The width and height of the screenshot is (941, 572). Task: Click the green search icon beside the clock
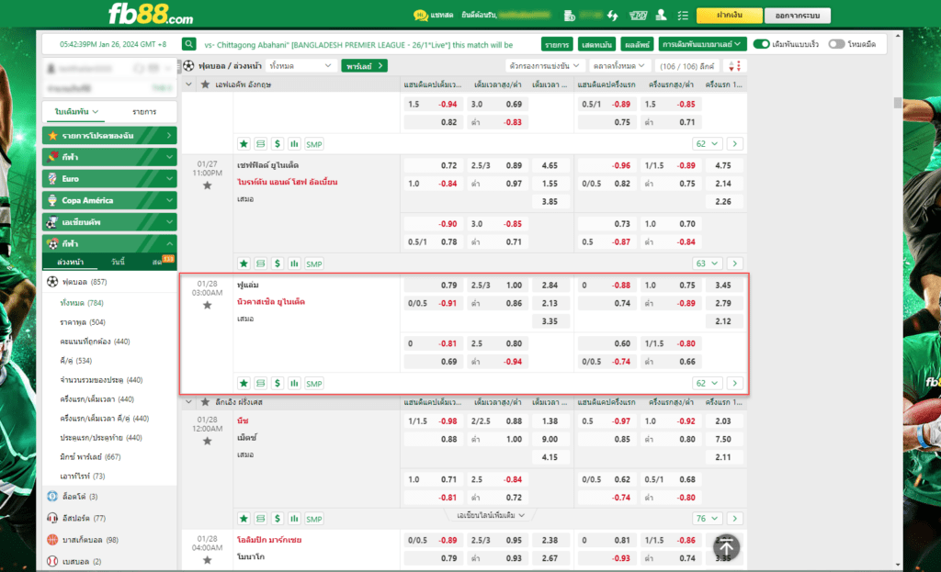coord(188,44)
